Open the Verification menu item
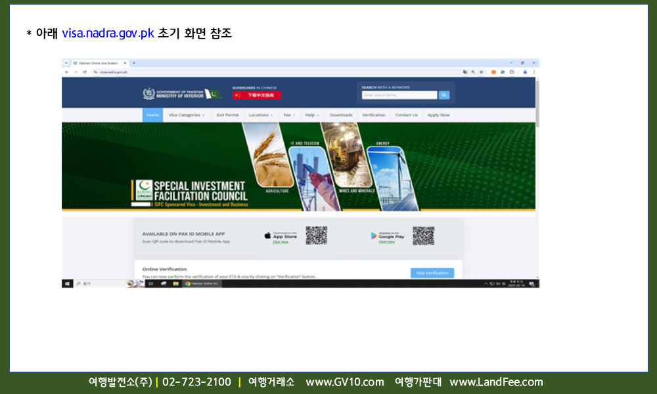The width and height of the screenshot is (657, 394). (x=374, y=115)
